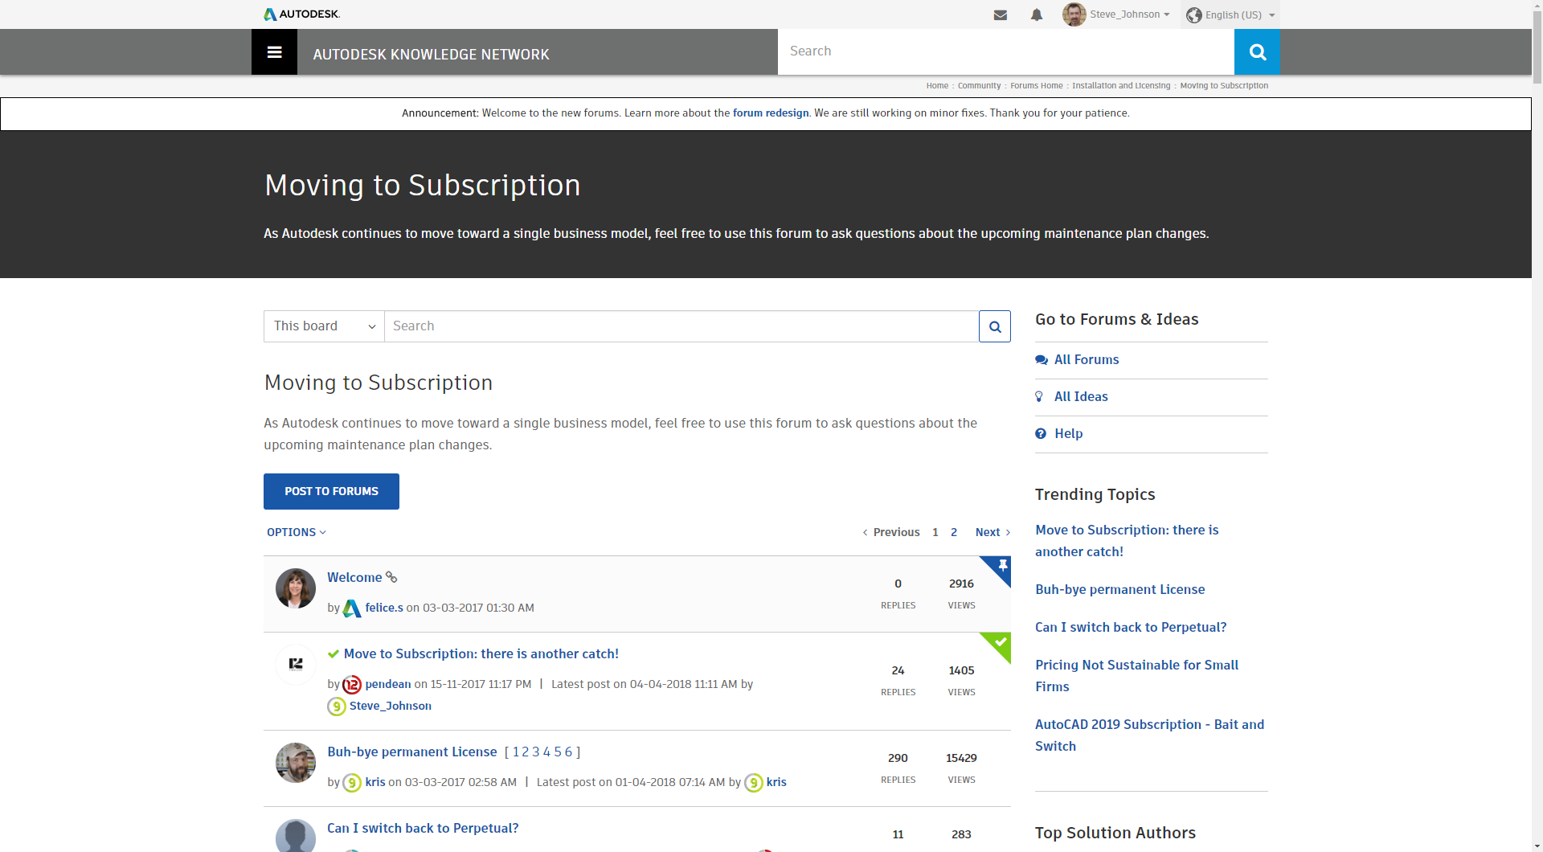
Task: Click rank 9 badge beside author kris
Action: pyautogui.click(x=352, y=783)
